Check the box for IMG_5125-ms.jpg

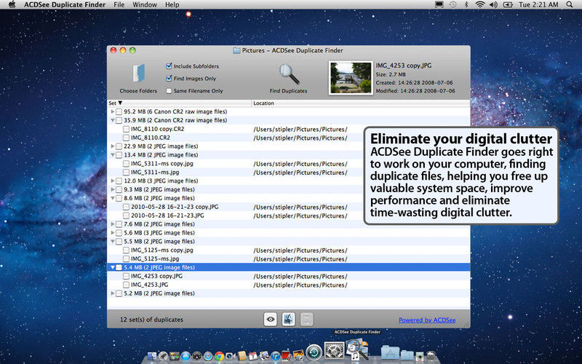tap(126, 259)
